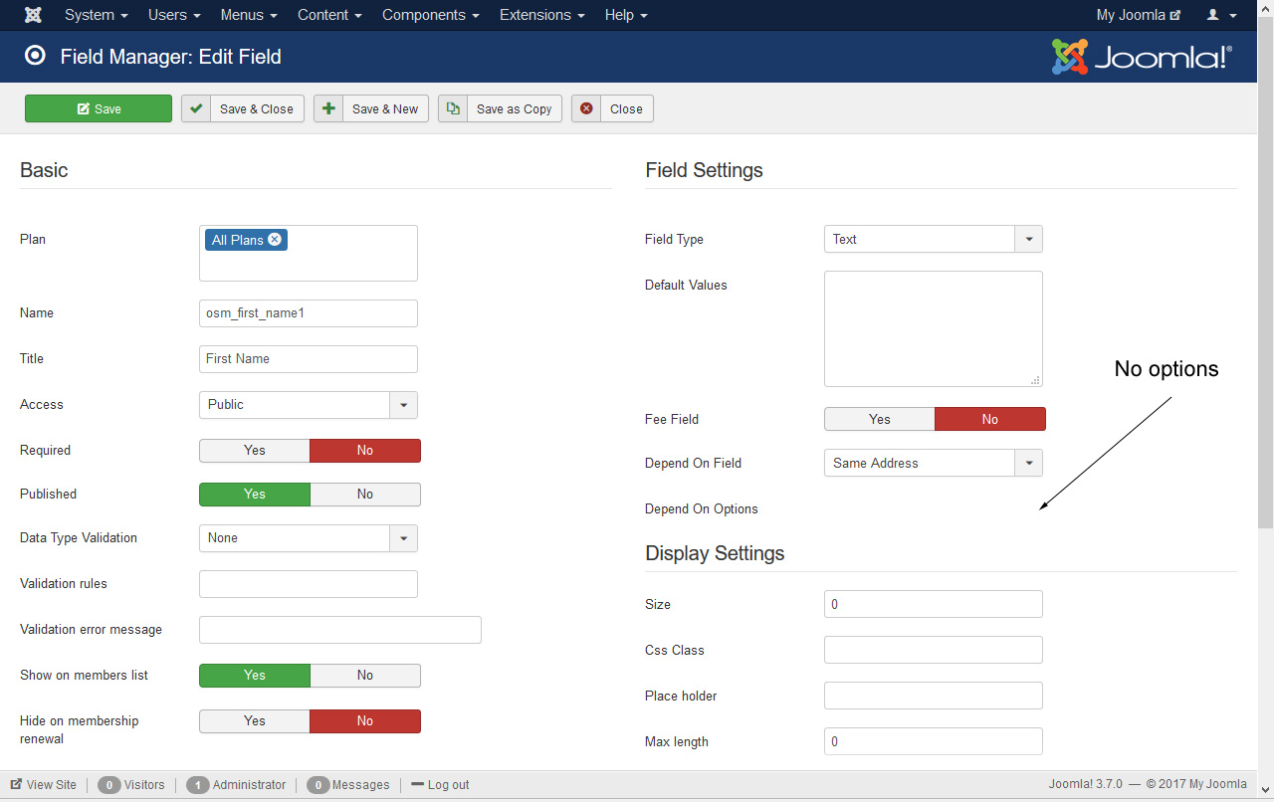Open the Access dropdown showing Public
The height and width of the screenshot is (802, 1274).
tap(403, 405)
